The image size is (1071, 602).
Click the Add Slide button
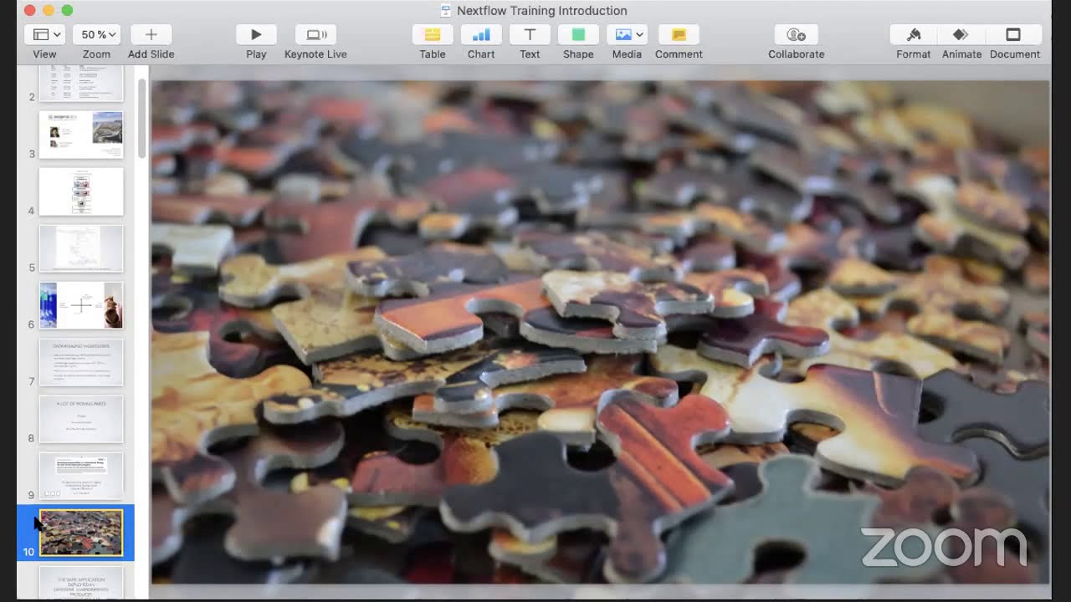pos(151,34)
